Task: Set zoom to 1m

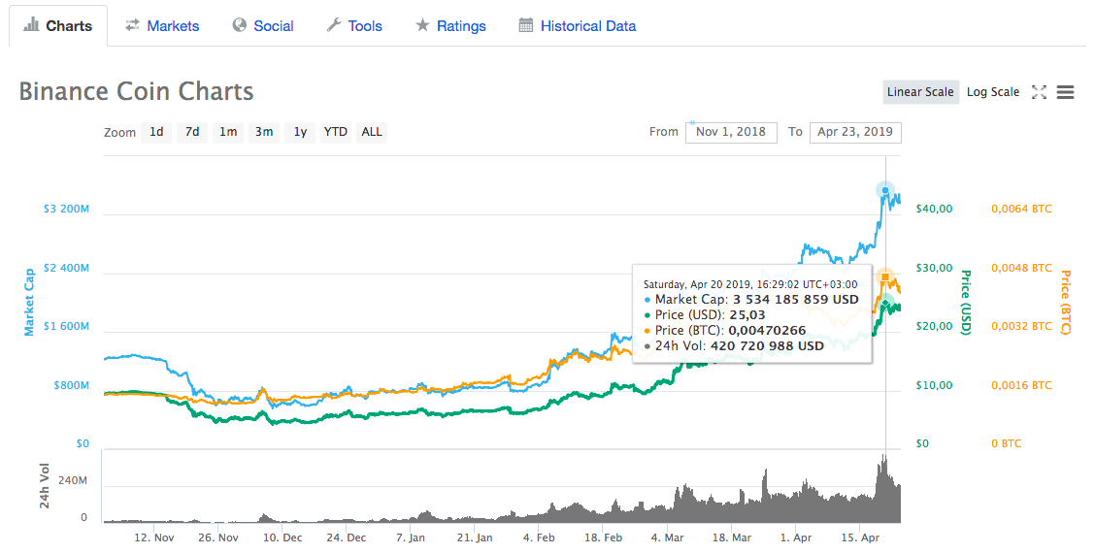Action: click(x=228, y=132)
